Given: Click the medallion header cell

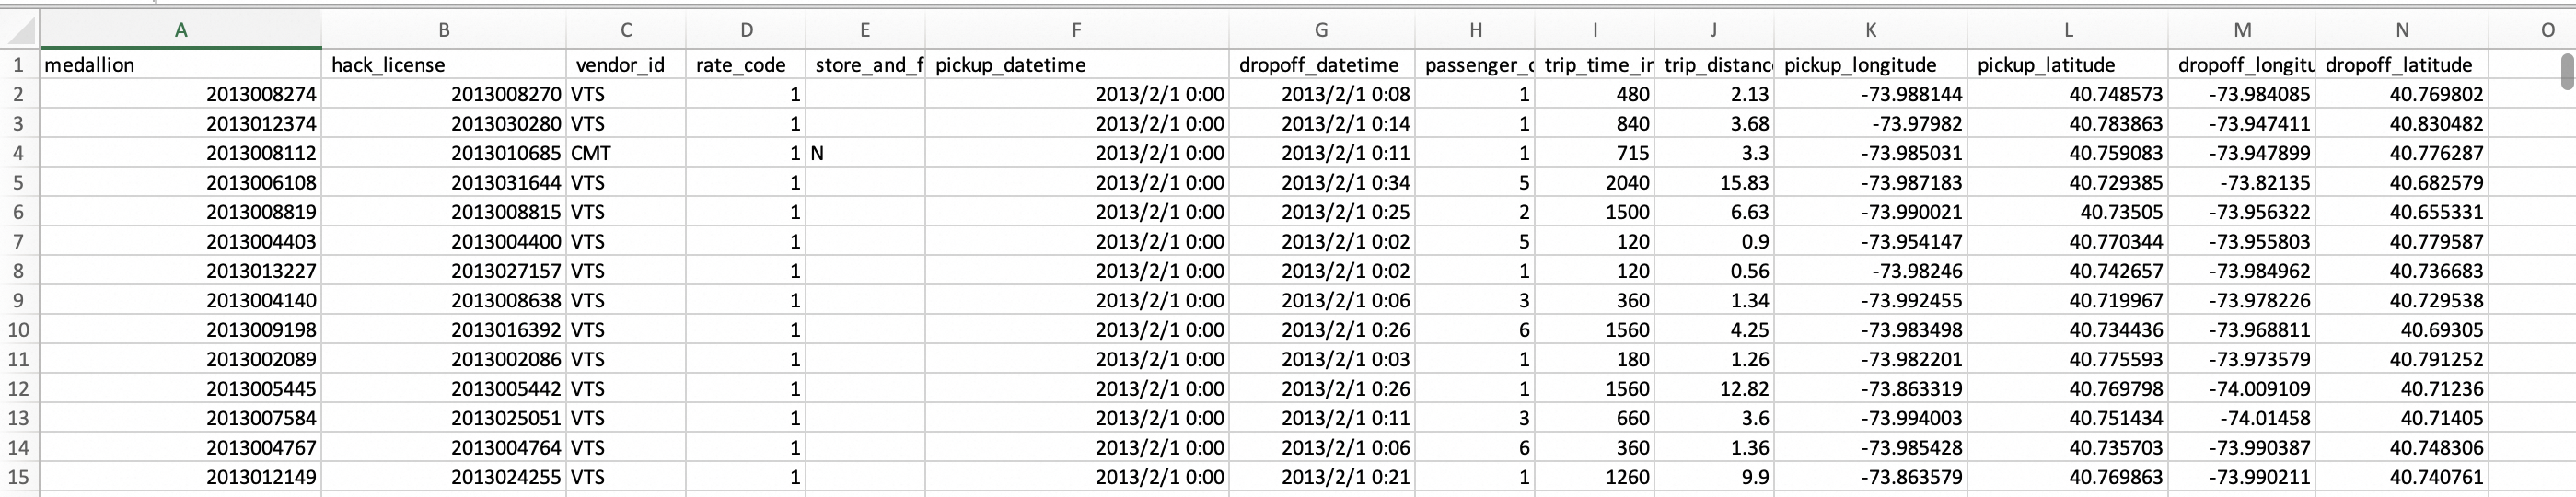Looking at the screenshot, I should point(181,65).
